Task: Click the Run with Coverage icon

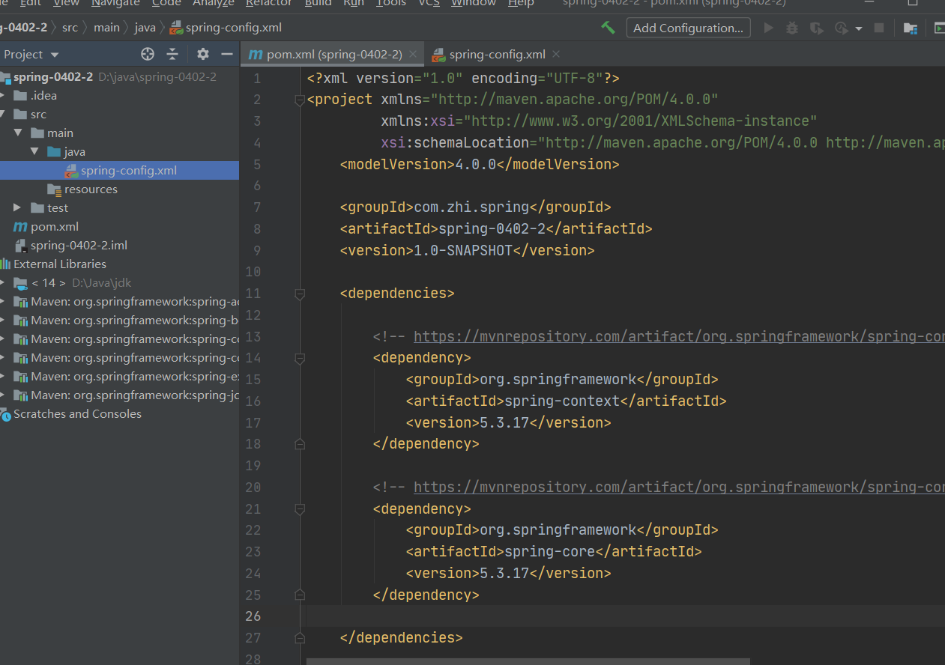Action: pyautogui.click(x=817, y=28)
